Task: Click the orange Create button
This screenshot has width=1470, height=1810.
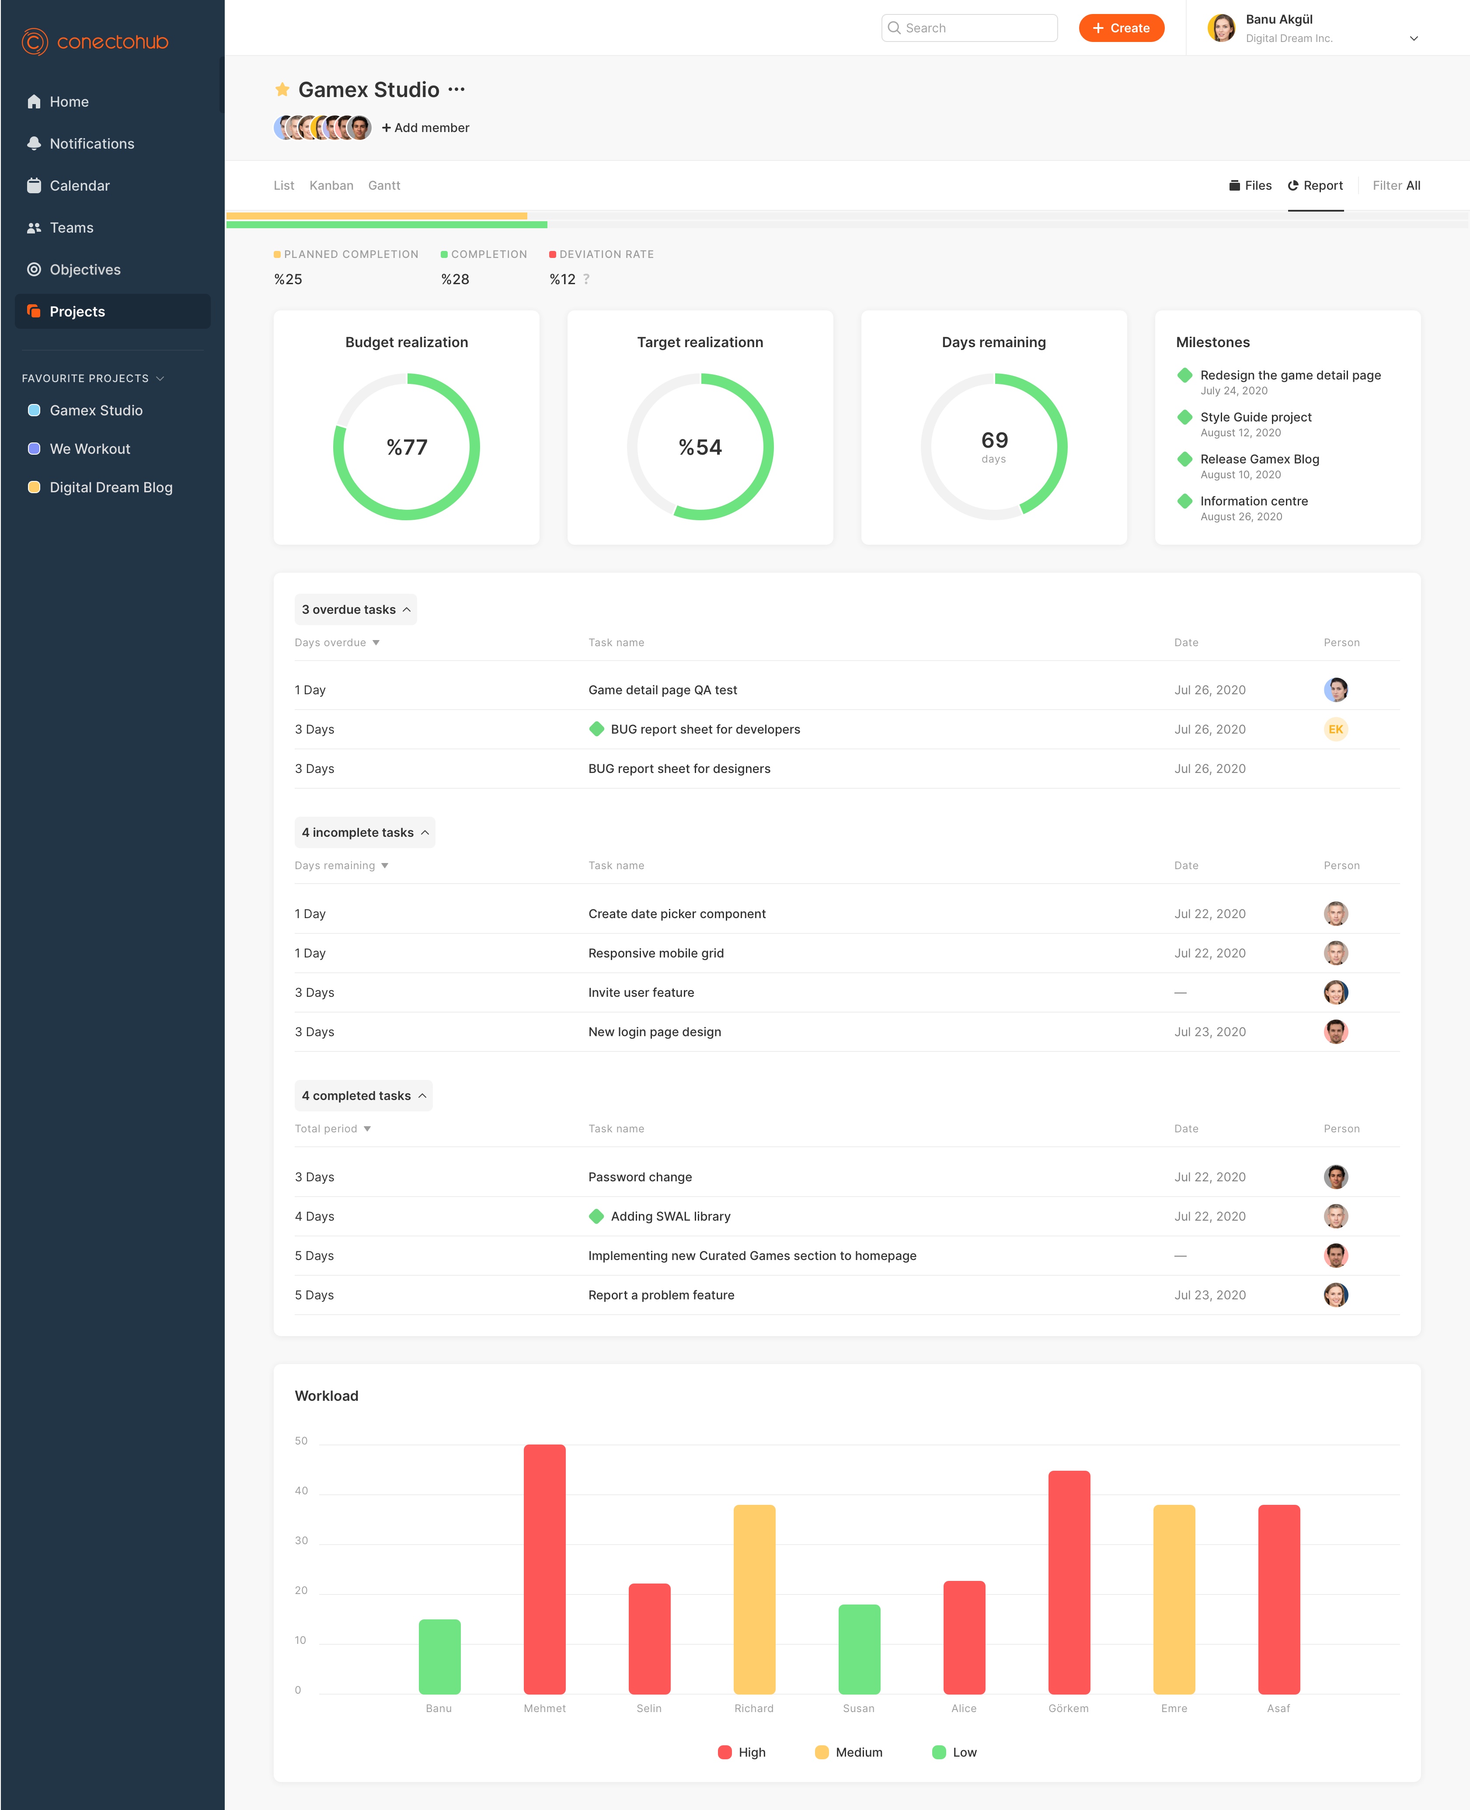Action: 1121,28
